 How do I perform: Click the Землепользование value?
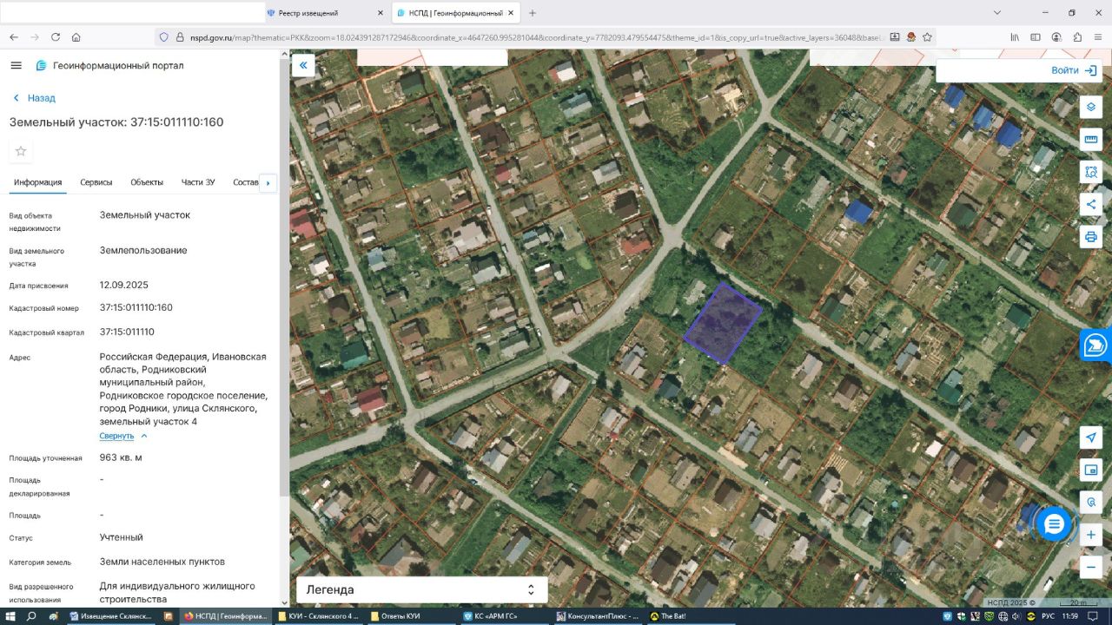tap(143, 251)
